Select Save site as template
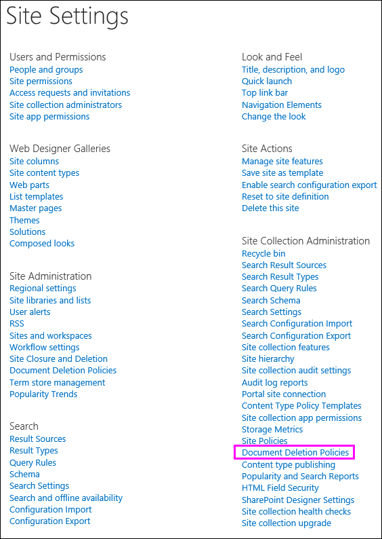Screen dimensions: 382x539 click(x=282, y=173)
